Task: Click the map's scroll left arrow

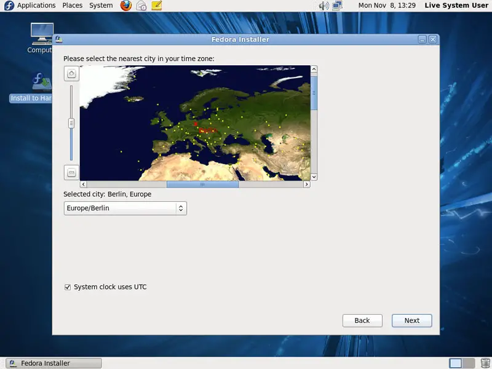Action: (84, 184)
